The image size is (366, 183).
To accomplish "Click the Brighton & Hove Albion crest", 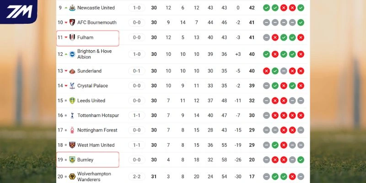I will tap(72, 54).
